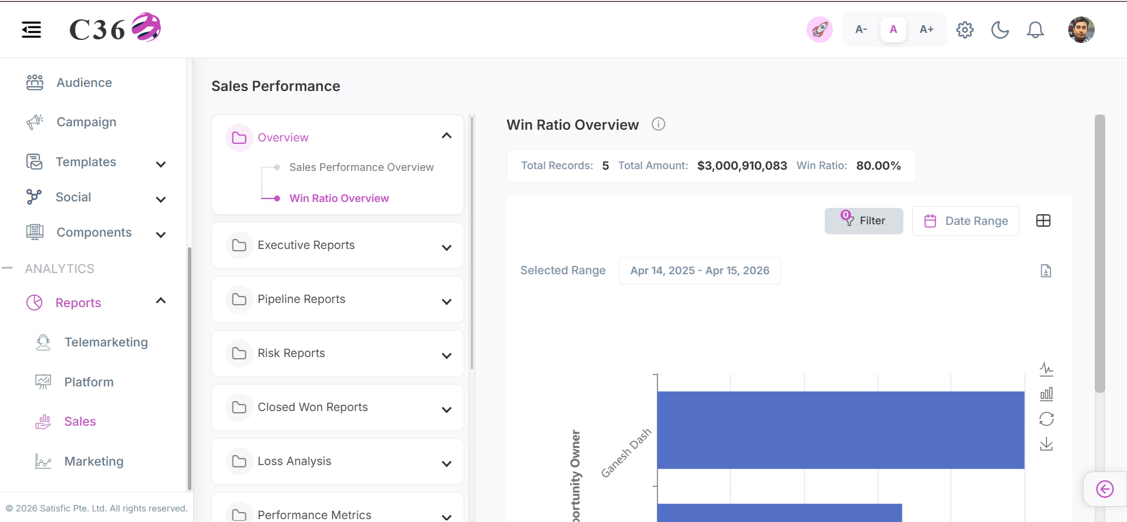Click the Telemarketing headset icon
1127x522 pixels.
(x=43, y=342)
